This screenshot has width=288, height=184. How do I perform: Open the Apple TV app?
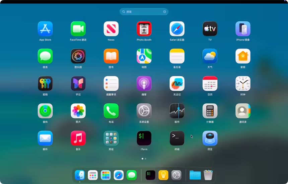click(210, 29)
